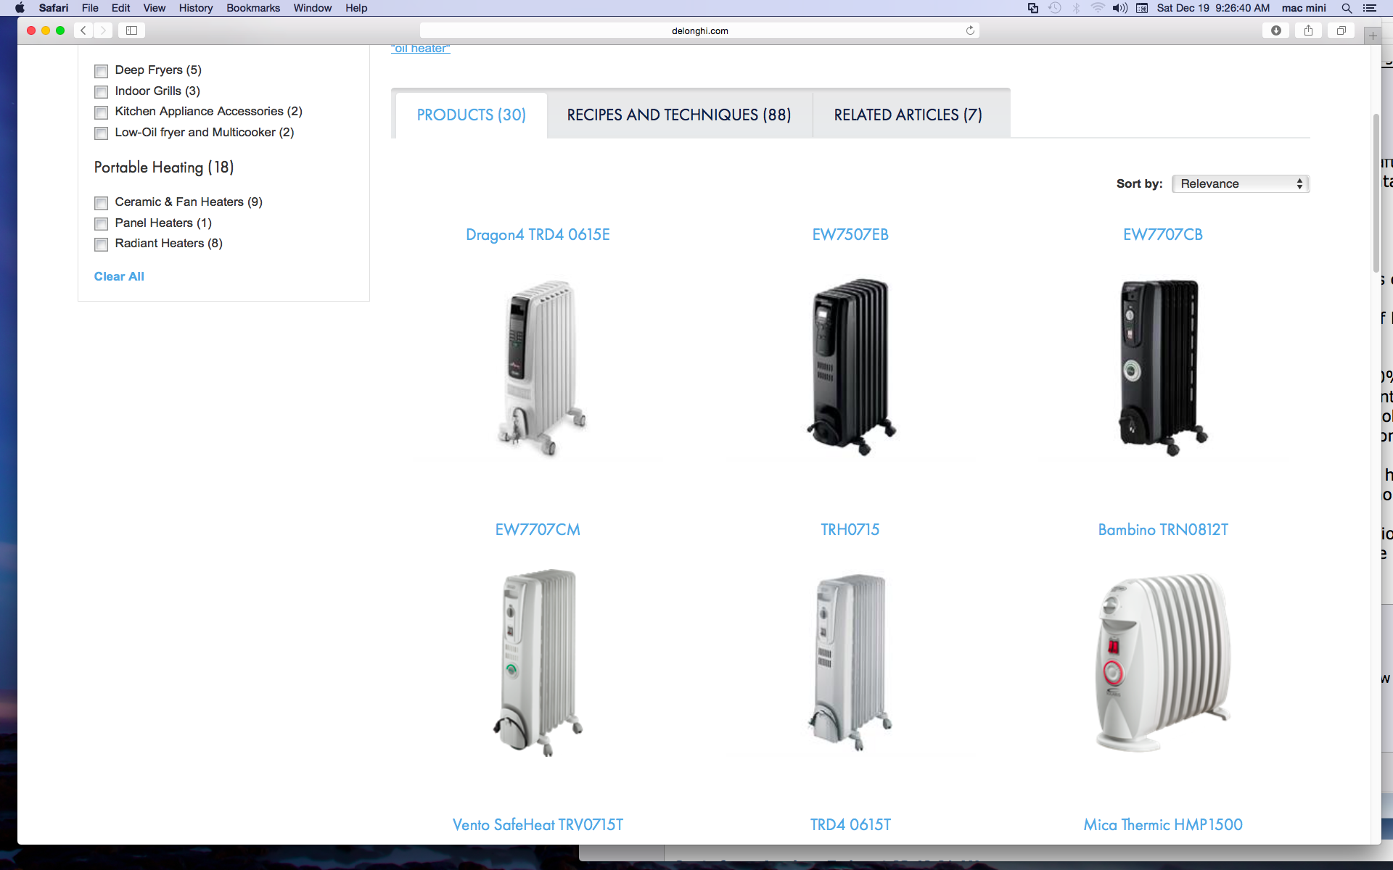
Task: Open EW7707CB product link
Action: (1163, 235)
